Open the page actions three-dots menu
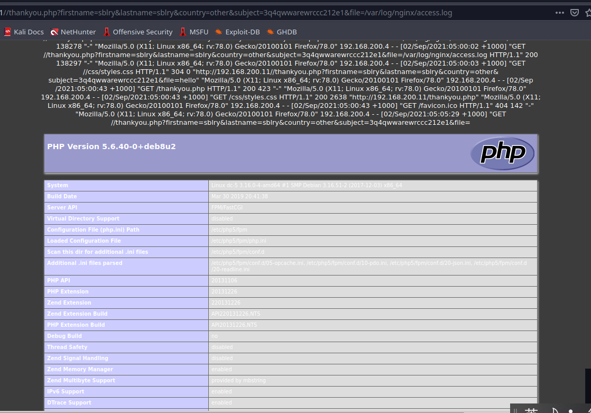Screen dimensions: 591x413 coord(560,13)
